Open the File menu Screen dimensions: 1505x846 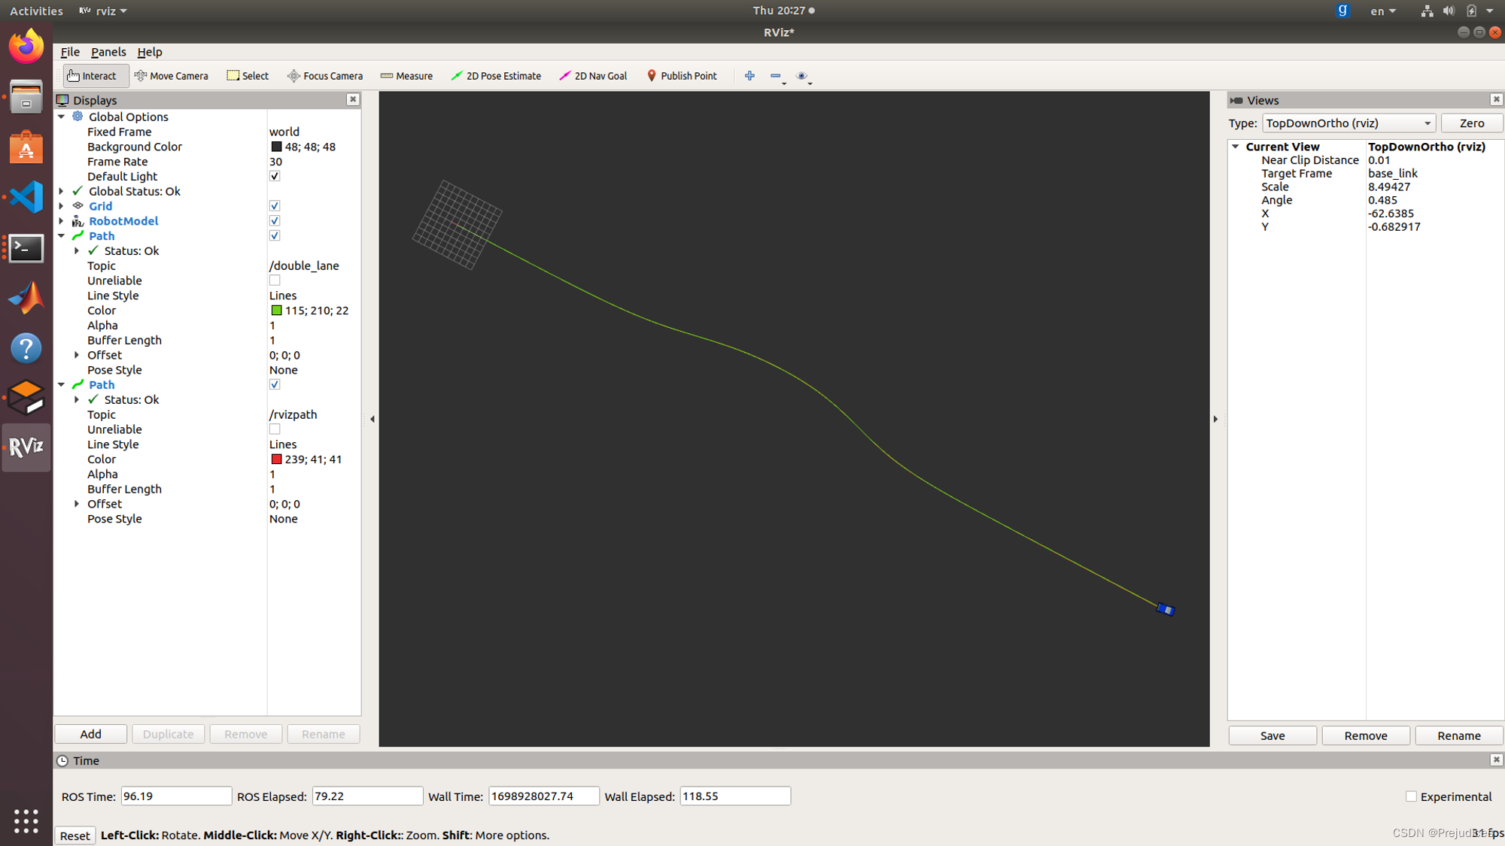point(69,52)
